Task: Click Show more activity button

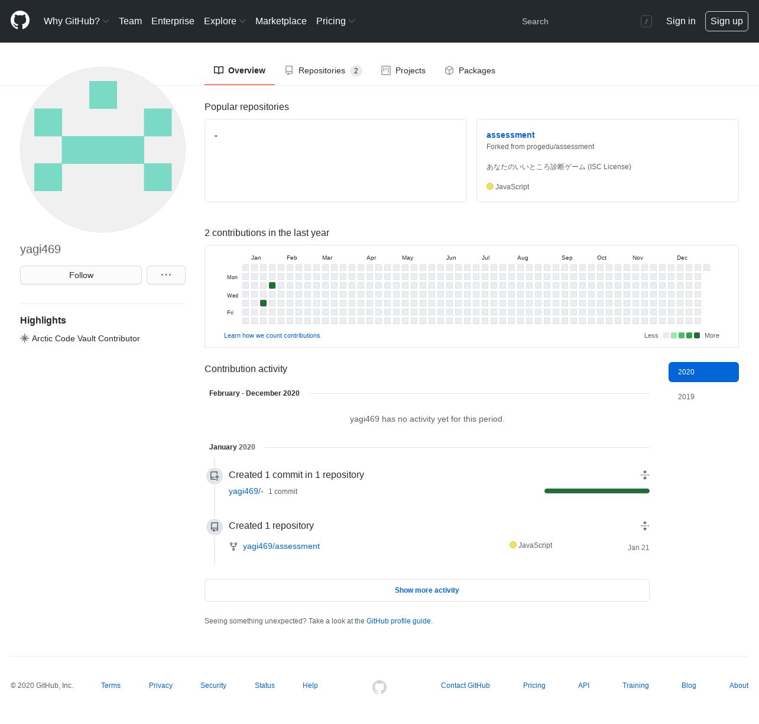Action: tap(427, 590)
